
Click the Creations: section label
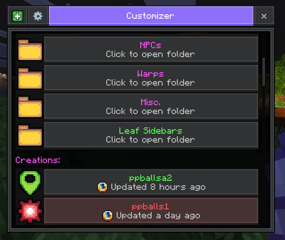(x=38, y=160)
